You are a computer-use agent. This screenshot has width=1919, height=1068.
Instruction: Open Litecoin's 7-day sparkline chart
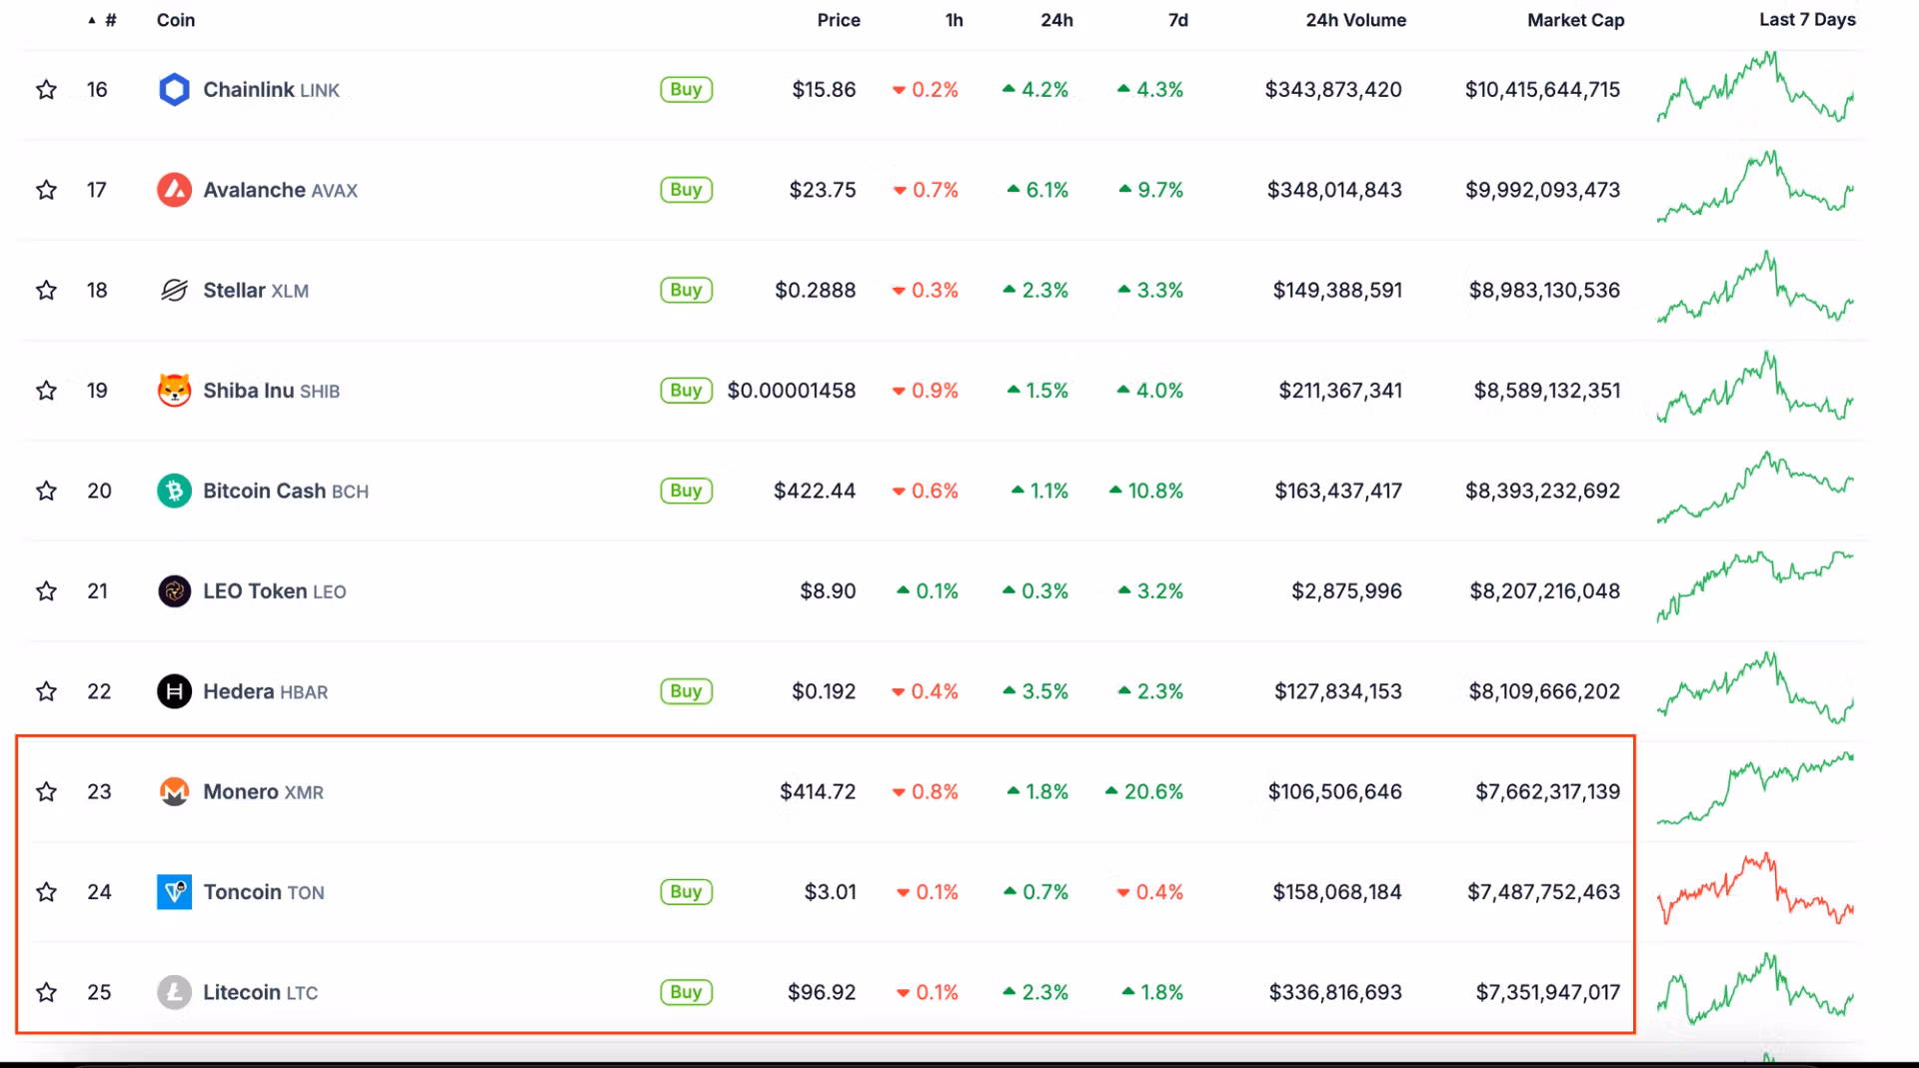(1755, 989)
